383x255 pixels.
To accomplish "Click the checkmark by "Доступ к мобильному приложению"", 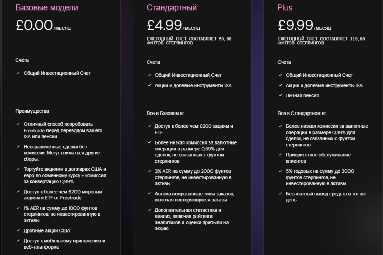I will point(18,241).
